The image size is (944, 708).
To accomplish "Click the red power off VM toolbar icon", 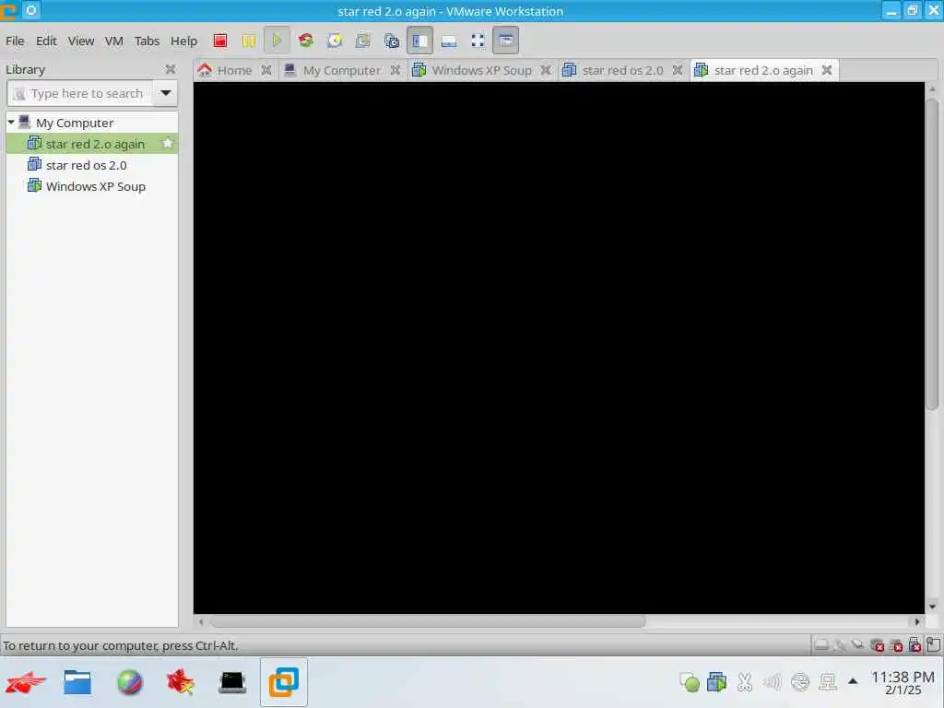I will 220,41.
